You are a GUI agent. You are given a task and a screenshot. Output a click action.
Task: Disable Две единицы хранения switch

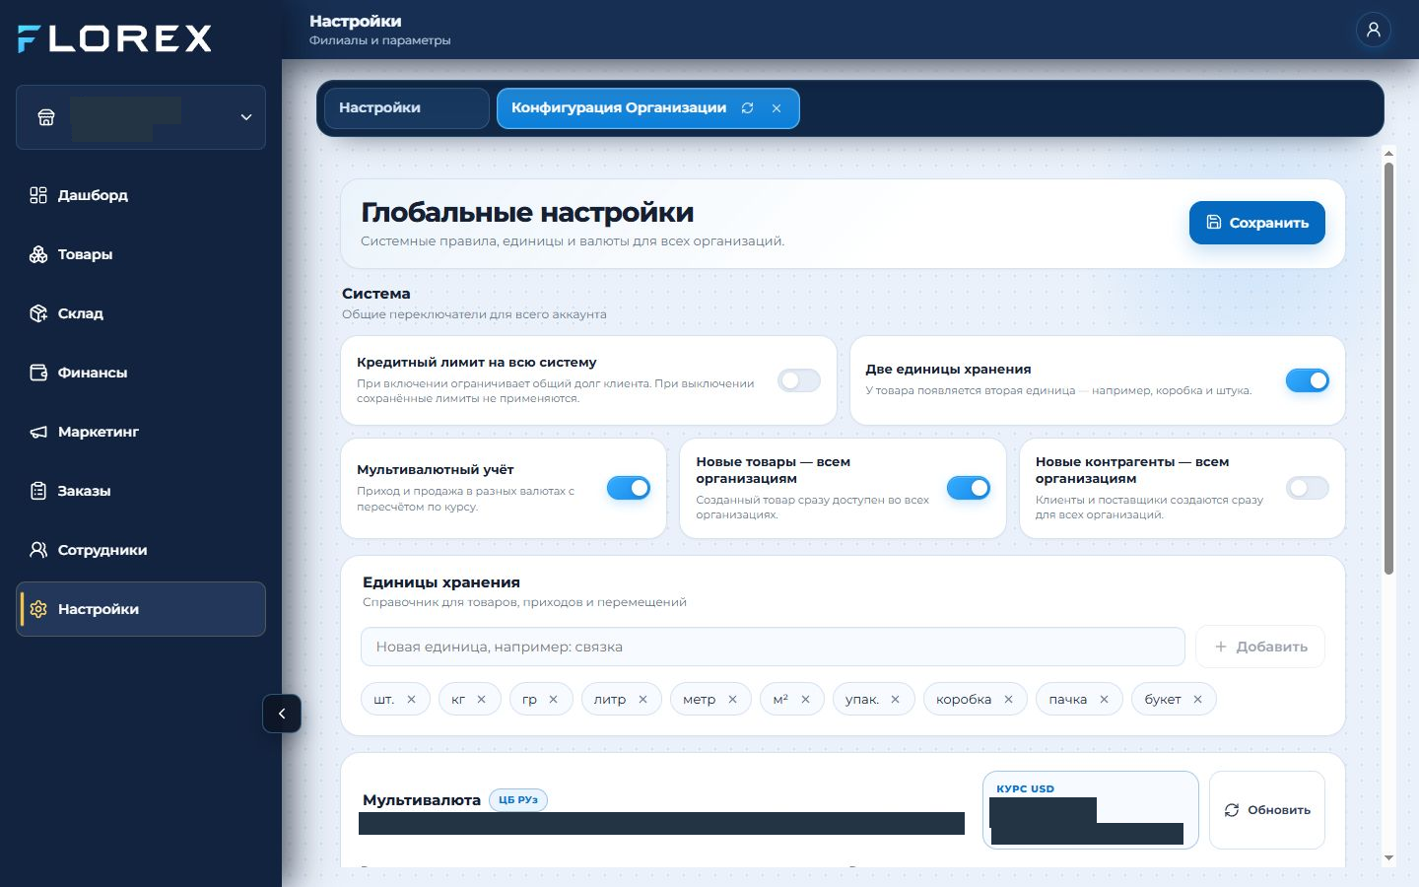1307,380
